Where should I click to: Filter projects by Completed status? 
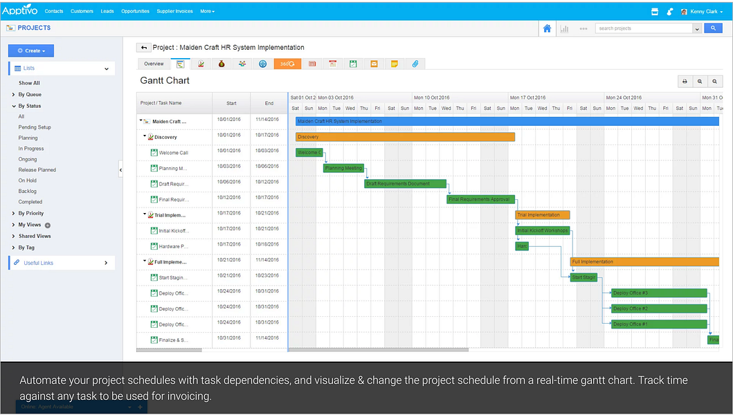tap(30, 202)
